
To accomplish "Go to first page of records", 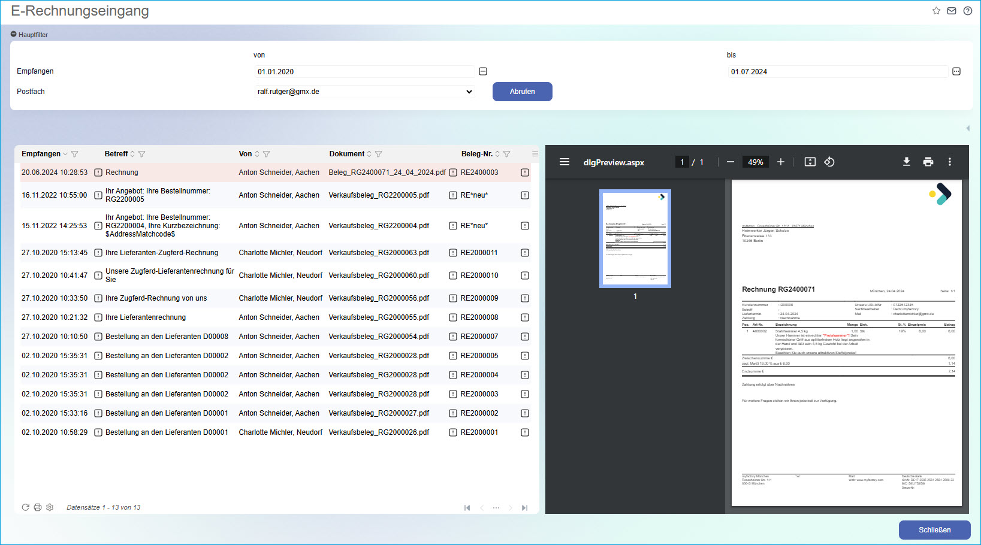I will [x=467, y=508].
